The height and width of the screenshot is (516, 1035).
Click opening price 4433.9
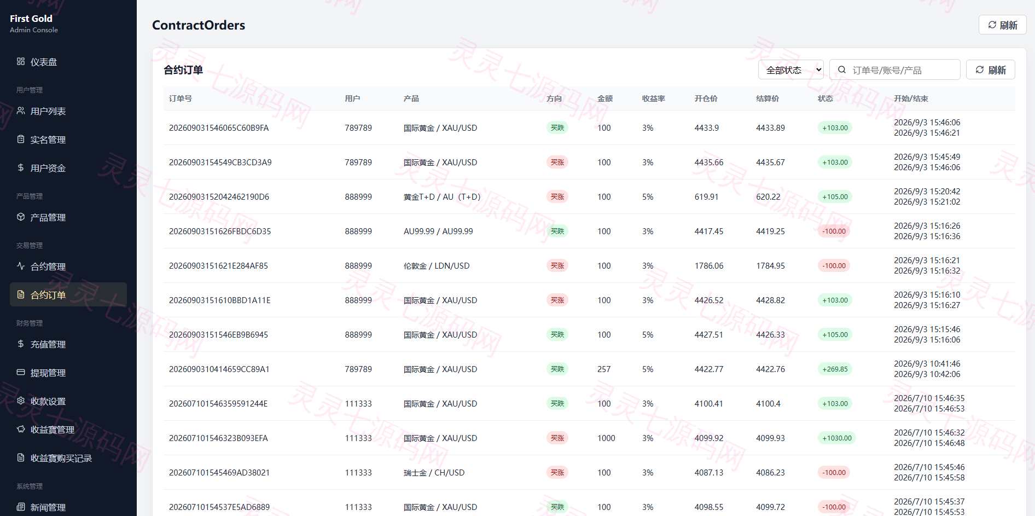707,128
